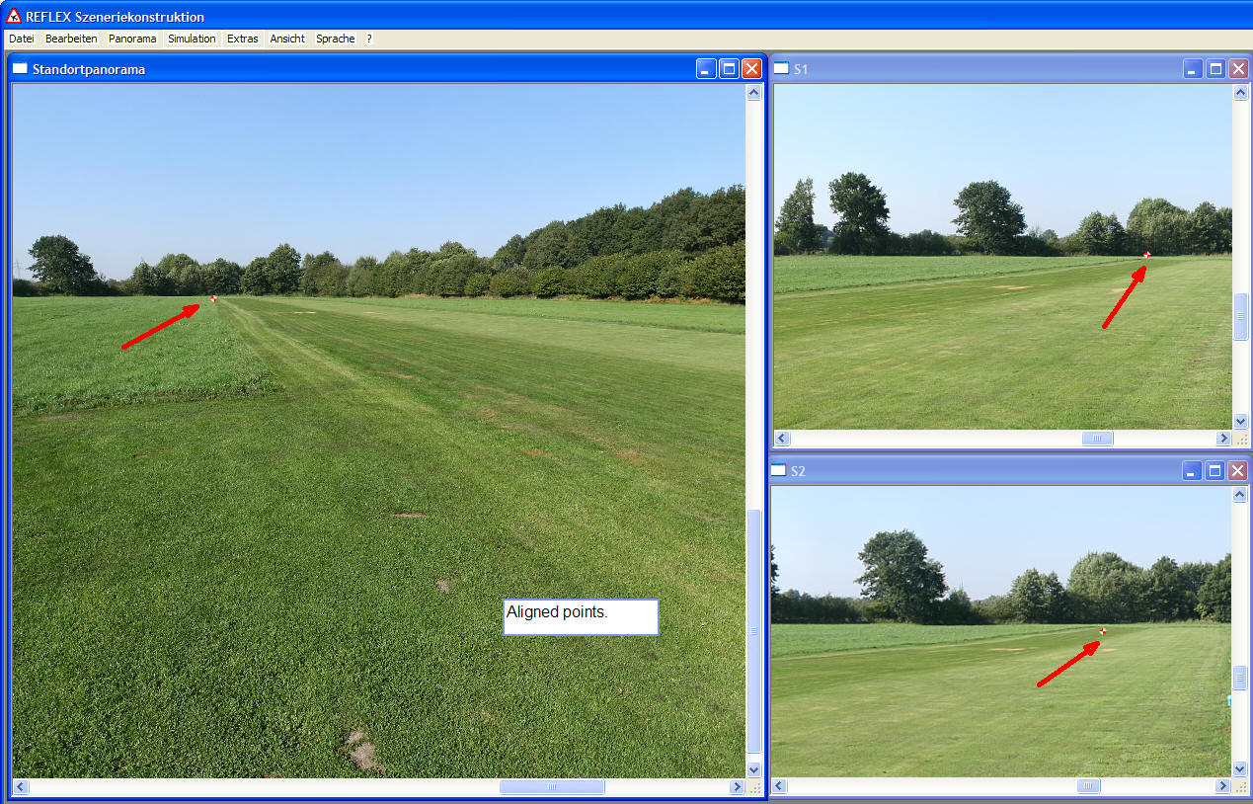1253x804 pixels.
Task: Click the right scroll arrow in S2
Action: [1222, 786]
